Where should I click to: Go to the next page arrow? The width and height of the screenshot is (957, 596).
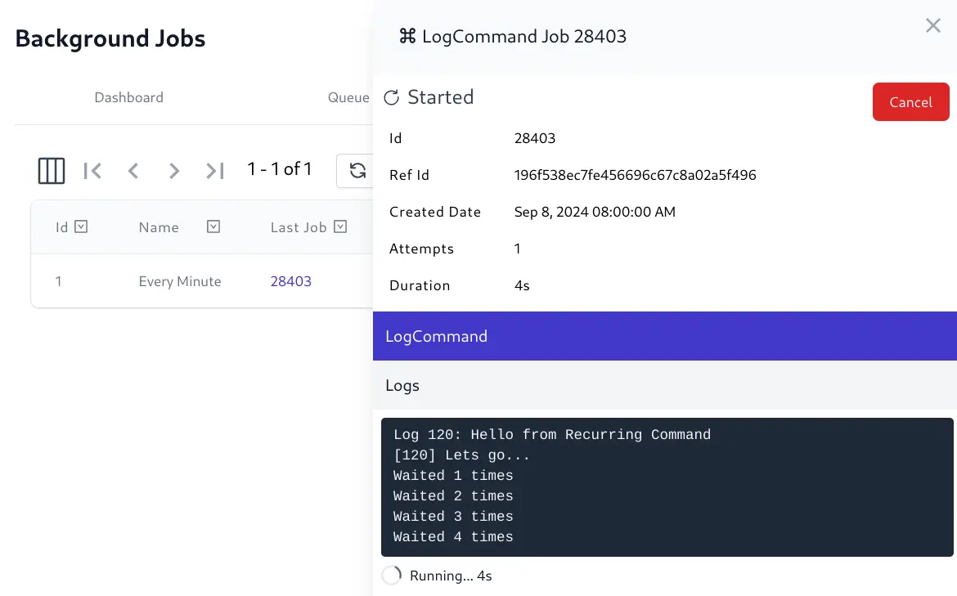[x=174, y=171]
